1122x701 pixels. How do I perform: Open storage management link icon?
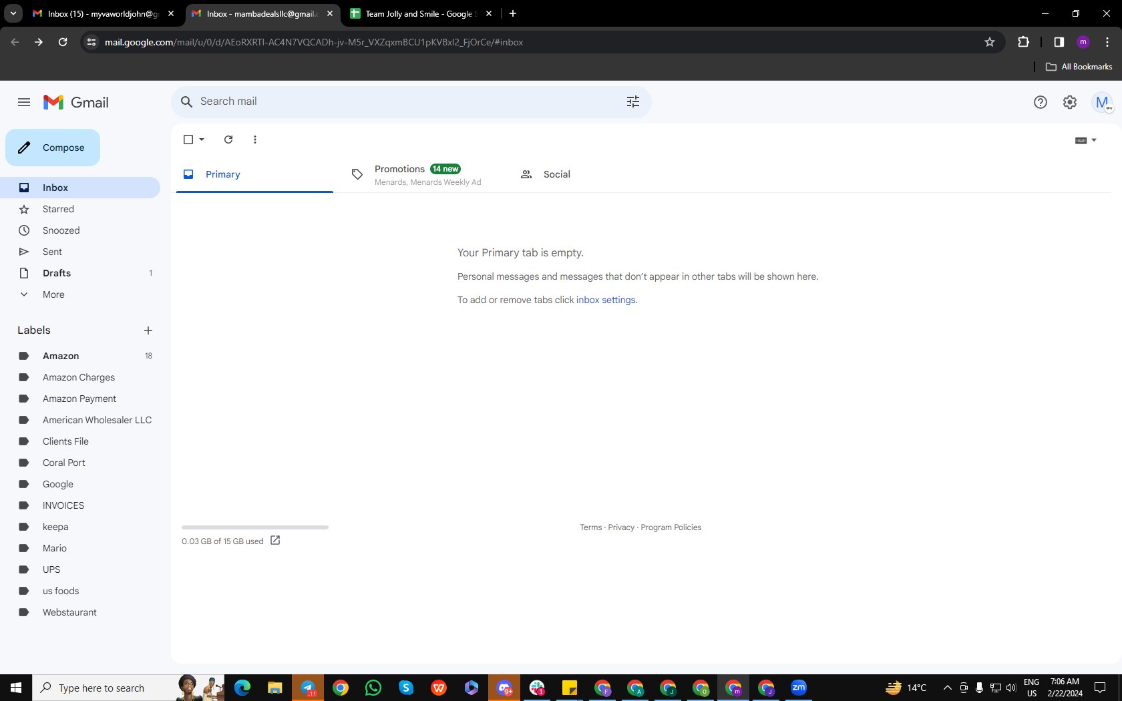point(275,541)
